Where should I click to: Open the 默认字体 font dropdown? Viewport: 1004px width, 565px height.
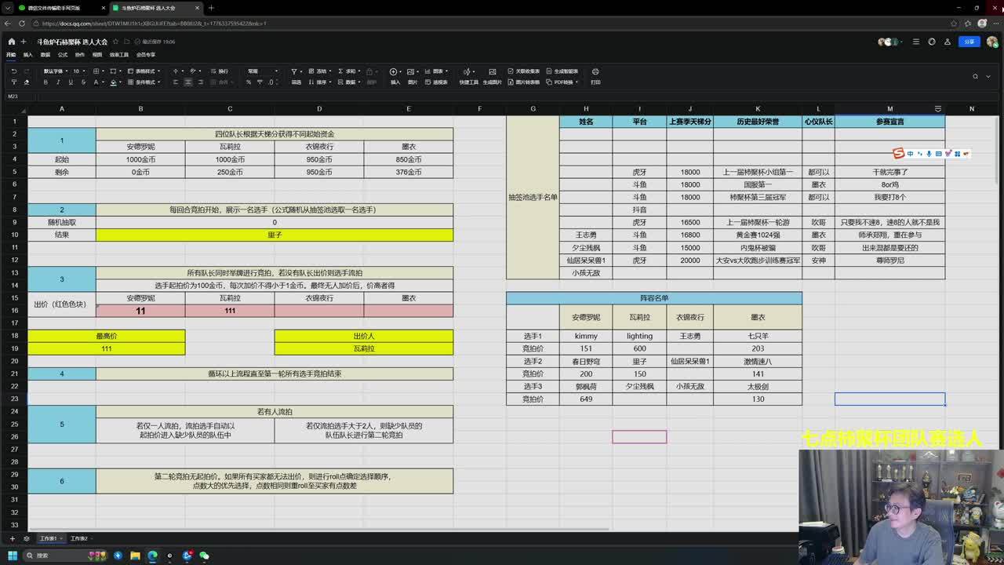pos(55,71)
